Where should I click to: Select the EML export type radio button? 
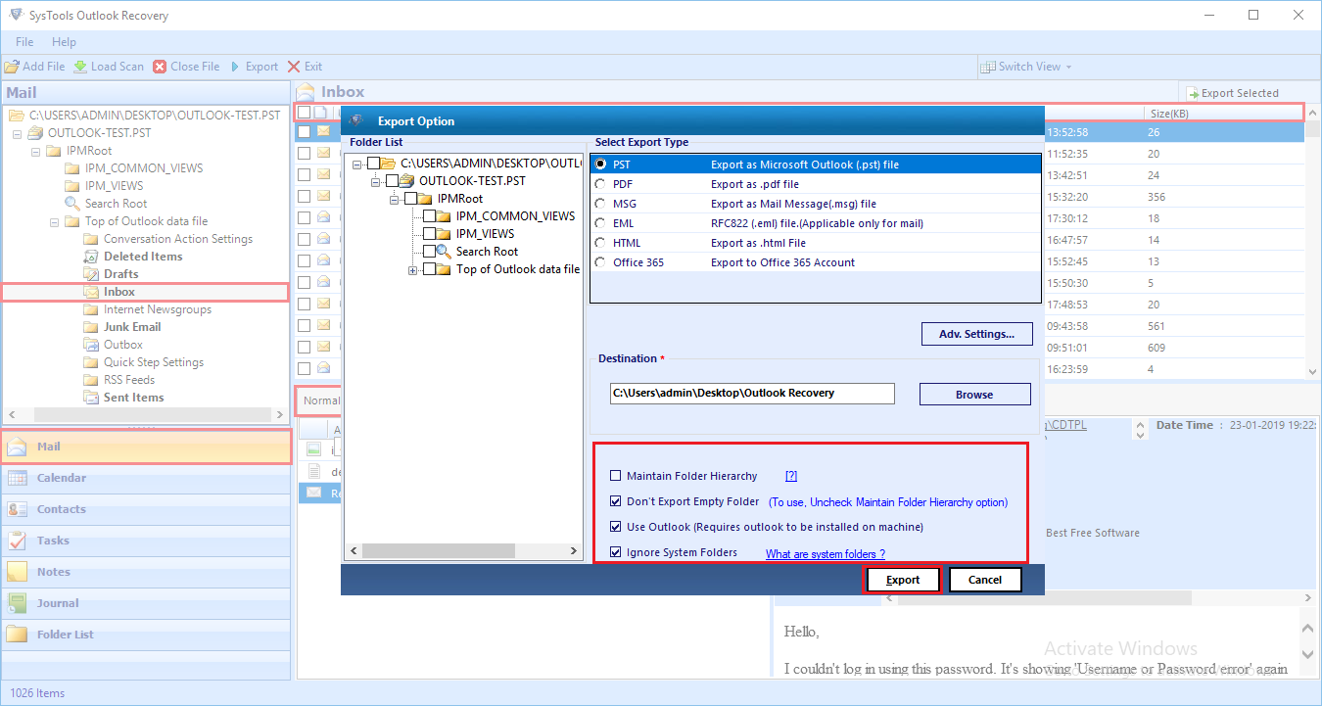600,223
